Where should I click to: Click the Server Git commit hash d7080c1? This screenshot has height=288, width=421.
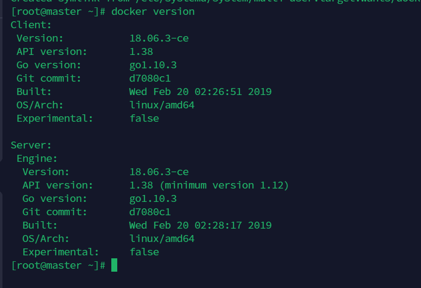click(x=150, y=212)
